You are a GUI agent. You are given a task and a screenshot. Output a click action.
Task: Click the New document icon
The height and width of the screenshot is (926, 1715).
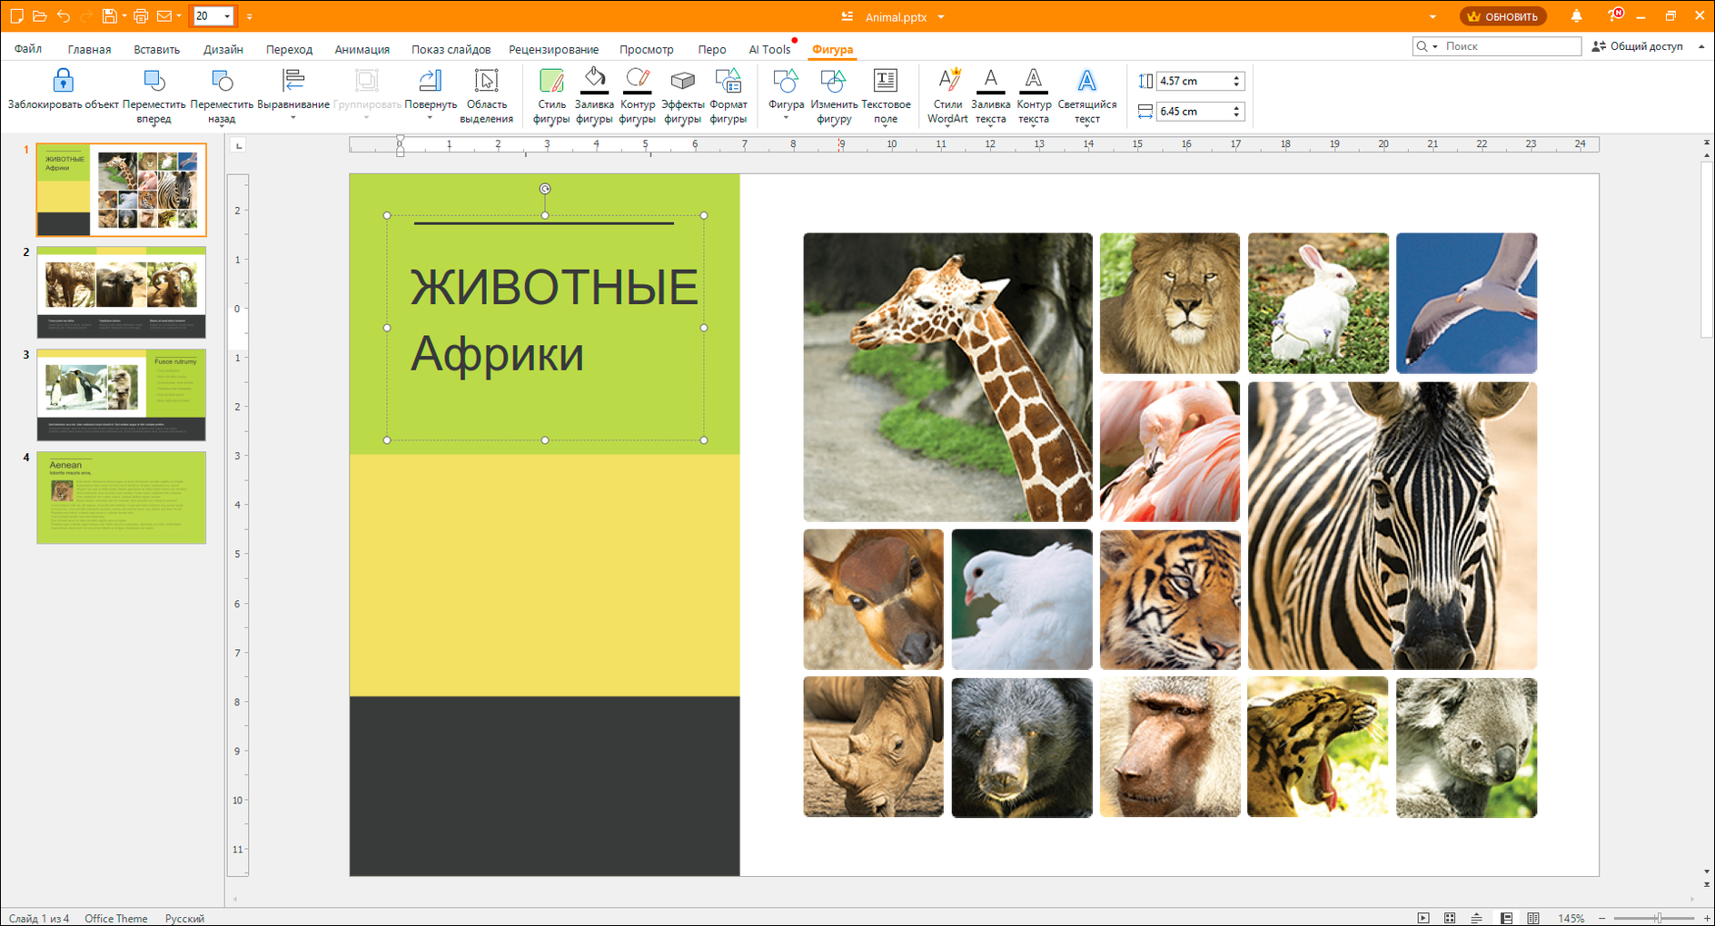pyautogui.click(x=16, y=15)
